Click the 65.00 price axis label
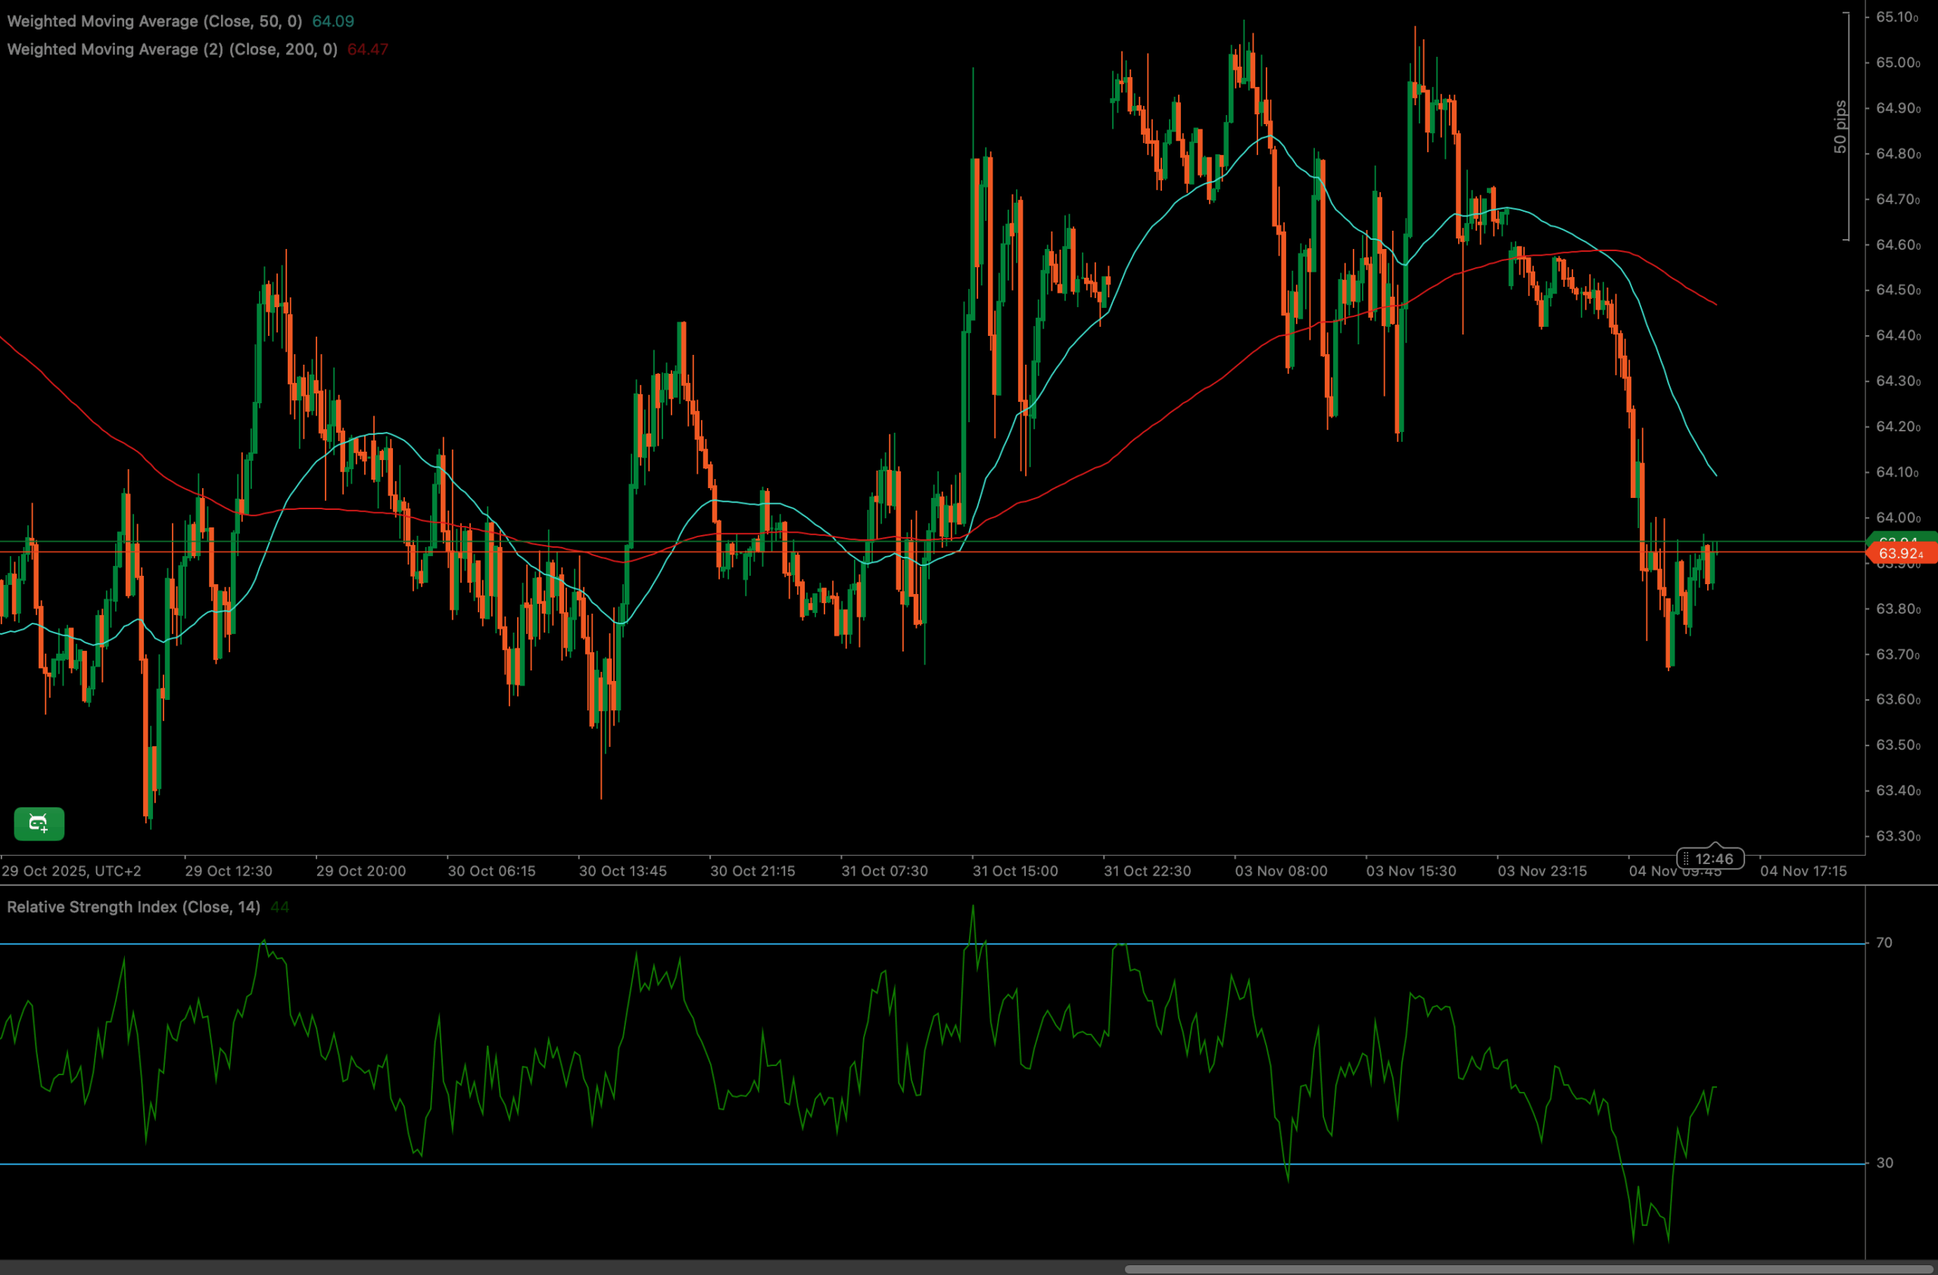1938x1275 pixels. tap(1897, 63)
